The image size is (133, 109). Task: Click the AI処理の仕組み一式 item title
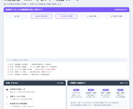17,89
